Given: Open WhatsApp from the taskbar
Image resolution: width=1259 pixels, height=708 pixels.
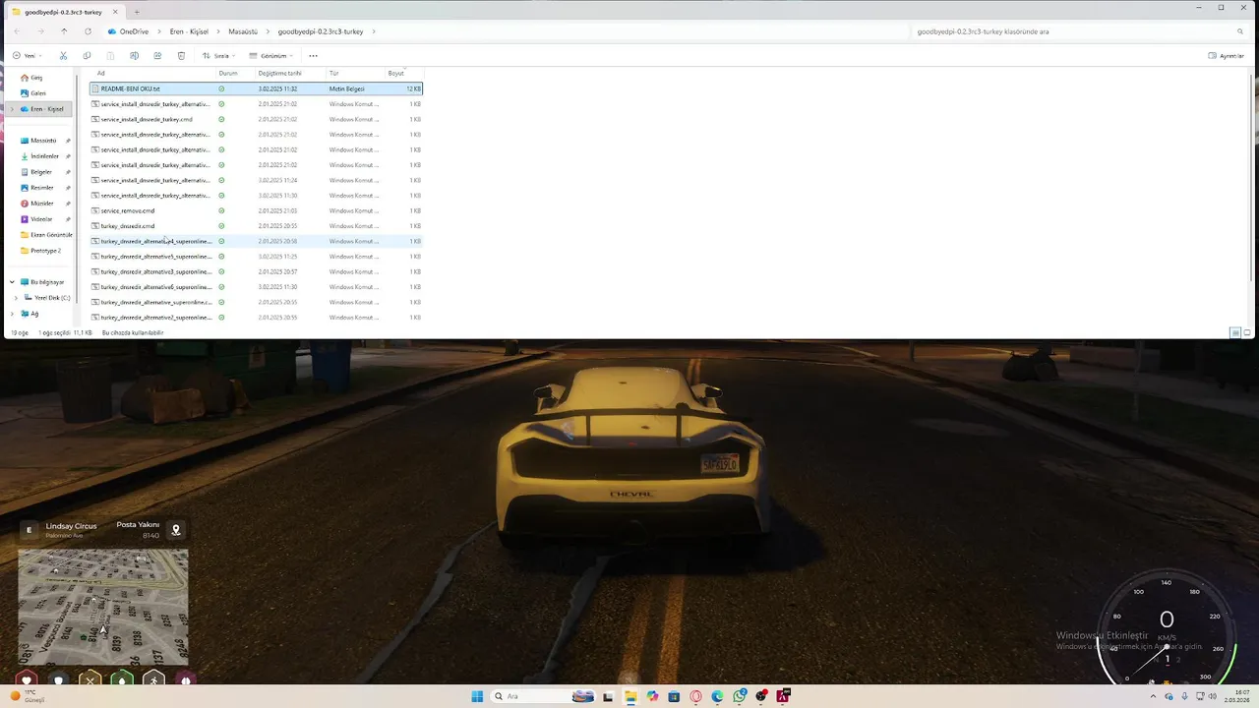Looking at the screenshot, I should [x=739, y=696].
